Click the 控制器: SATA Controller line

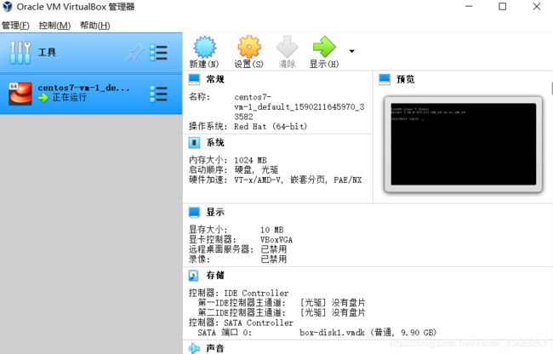241,323
